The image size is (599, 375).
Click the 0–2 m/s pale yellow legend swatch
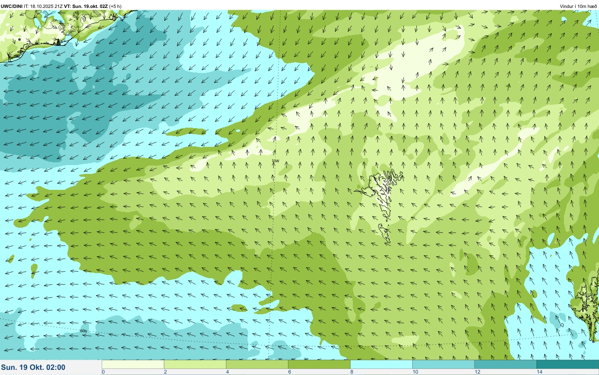point(133,364)
